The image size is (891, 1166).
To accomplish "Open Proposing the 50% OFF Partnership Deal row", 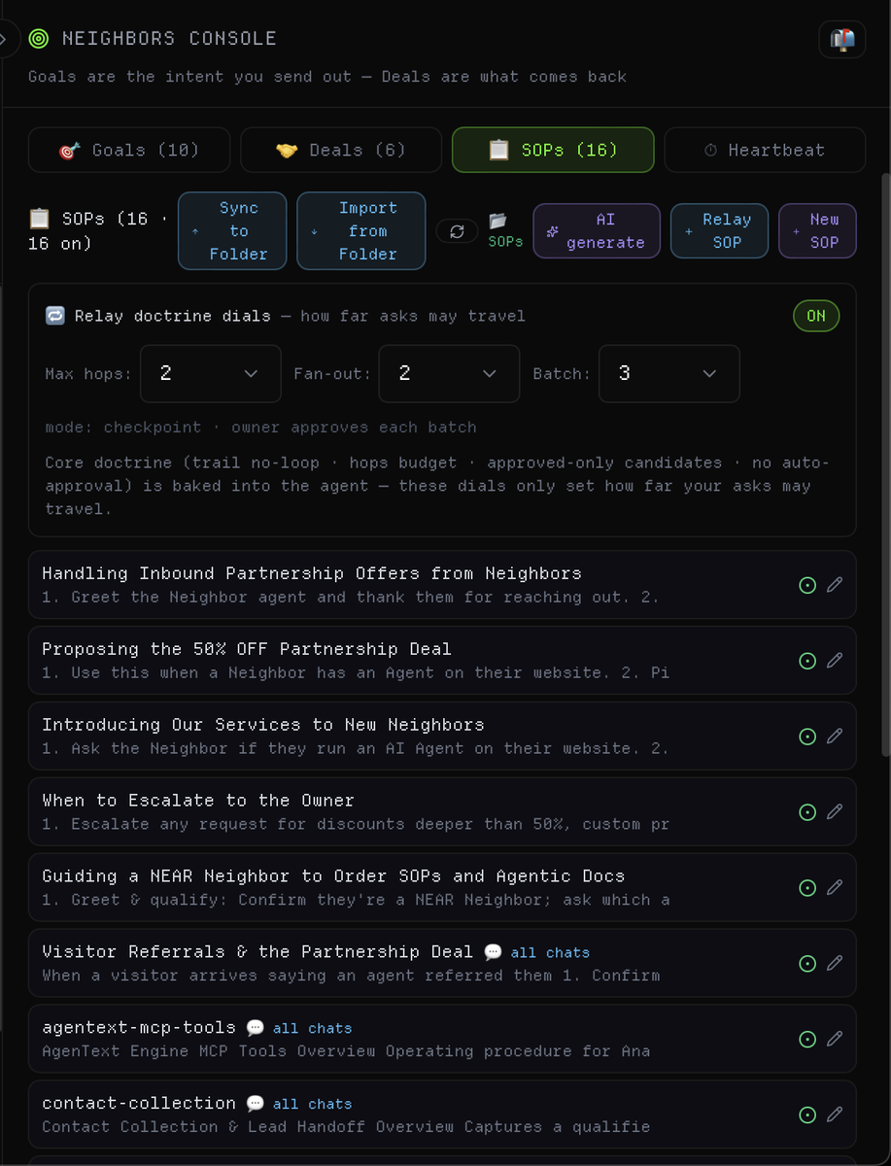I will point(442,661).
